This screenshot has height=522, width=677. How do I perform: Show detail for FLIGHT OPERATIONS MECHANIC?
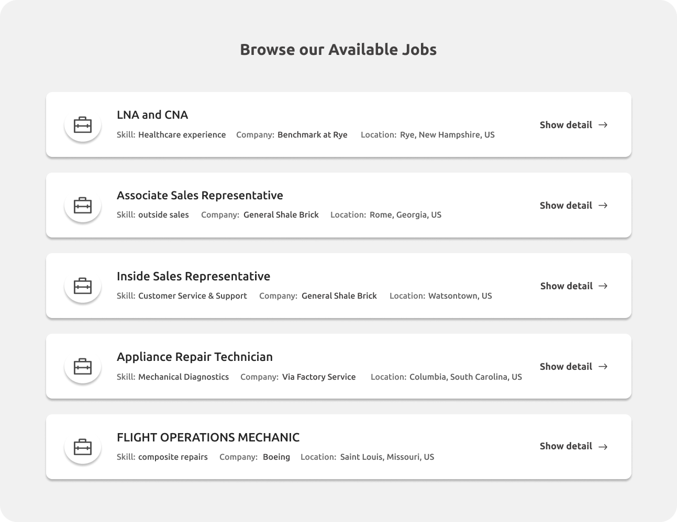coord(566,446)
